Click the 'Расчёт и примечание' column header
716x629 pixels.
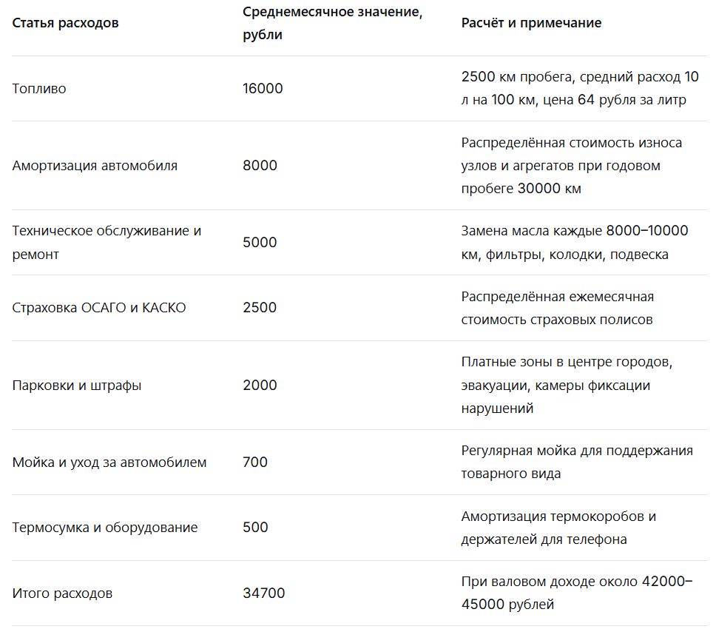tap(531, 23)
